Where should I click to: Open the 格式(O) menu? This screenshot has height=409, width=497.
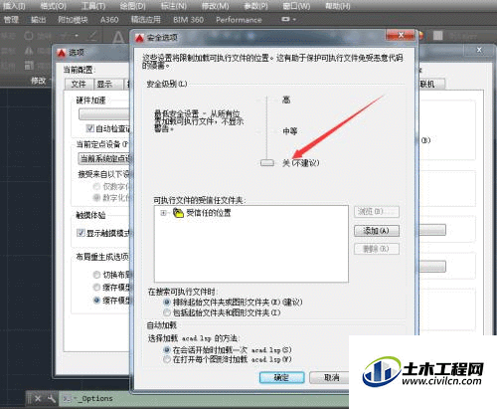point(53,6)
